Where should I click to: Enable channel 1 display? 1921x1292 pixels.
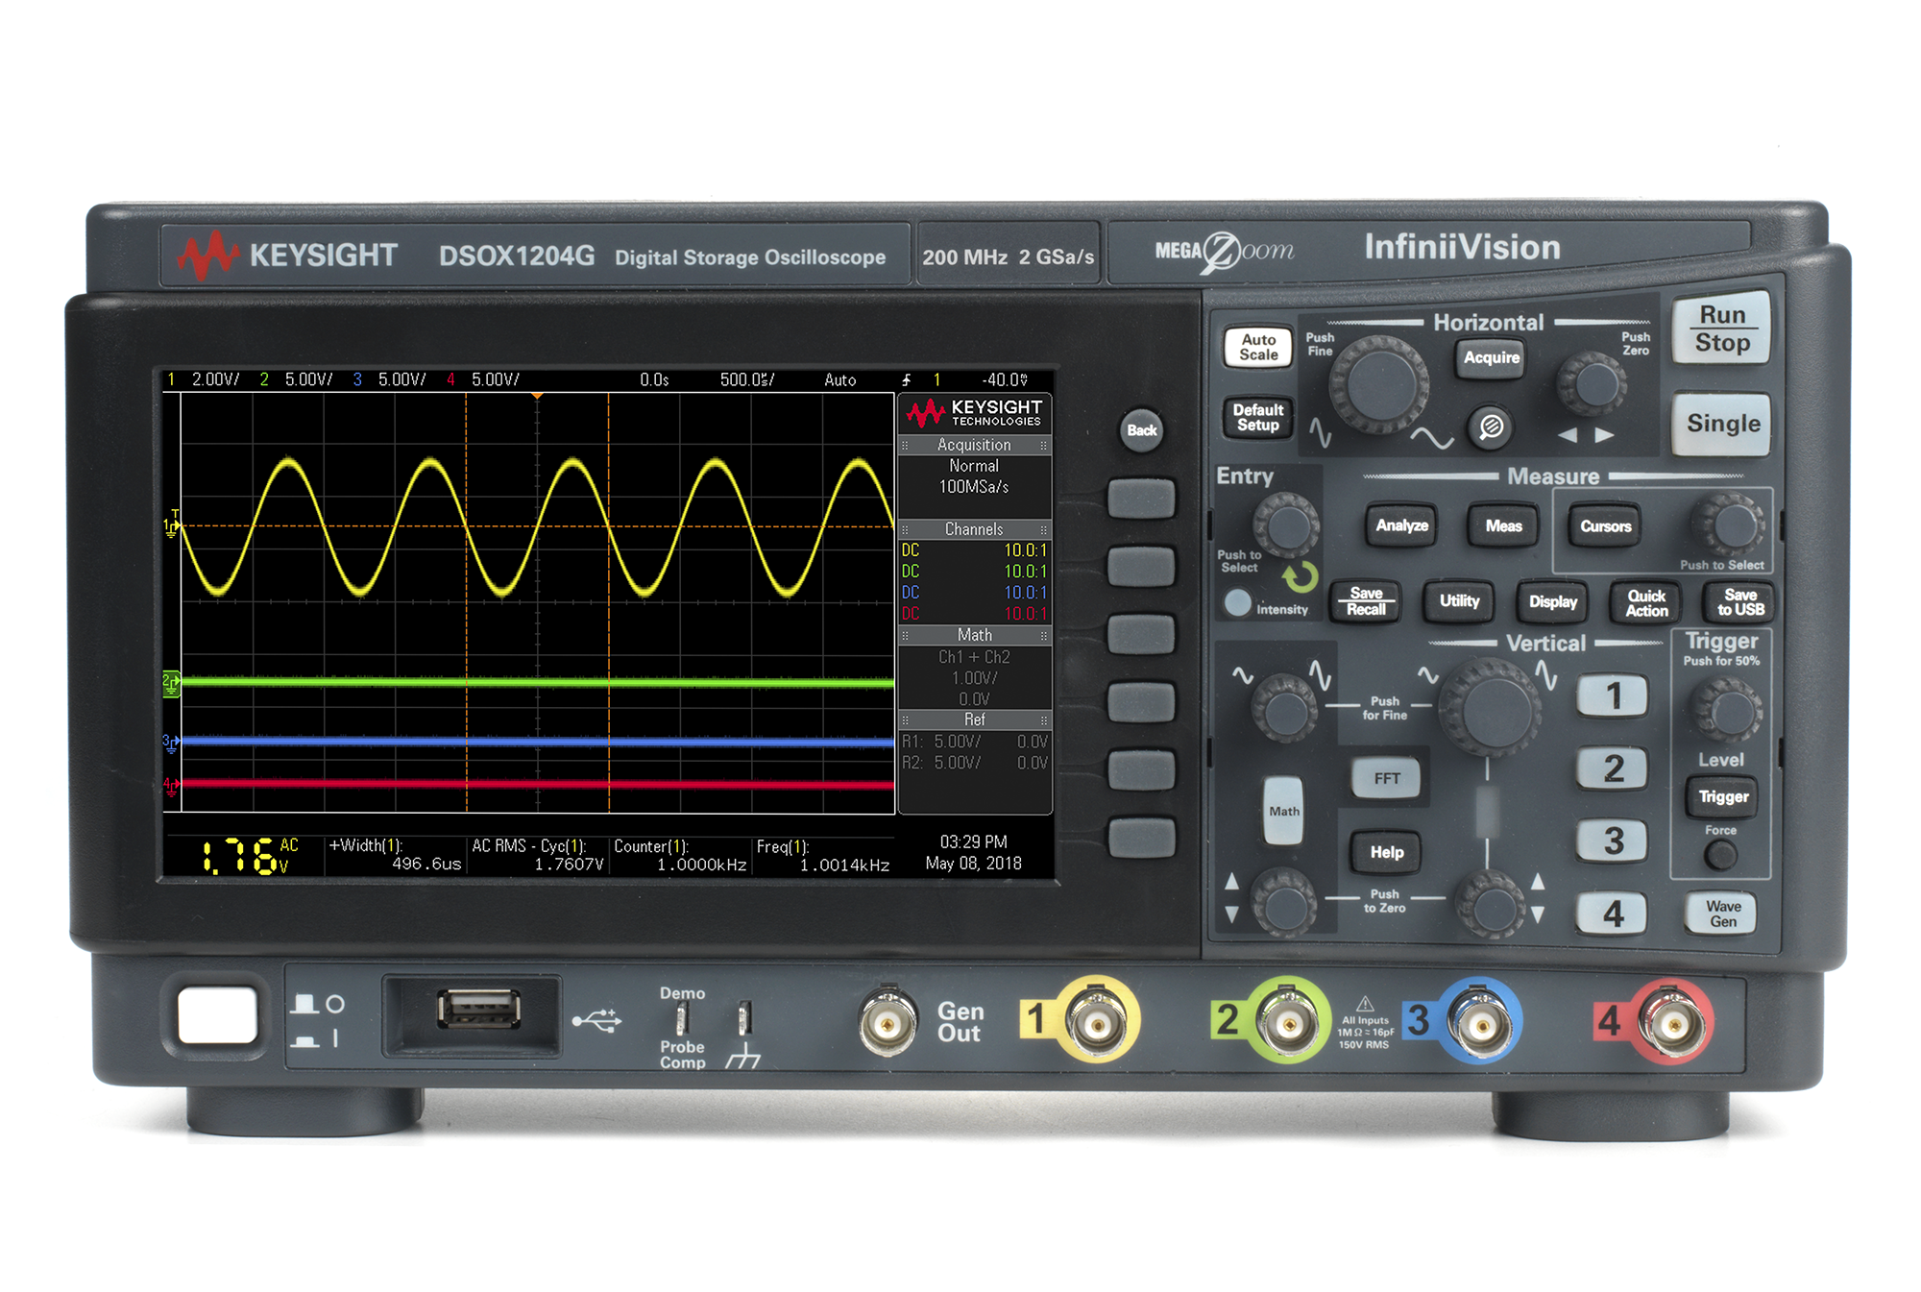click(1612, 695)
